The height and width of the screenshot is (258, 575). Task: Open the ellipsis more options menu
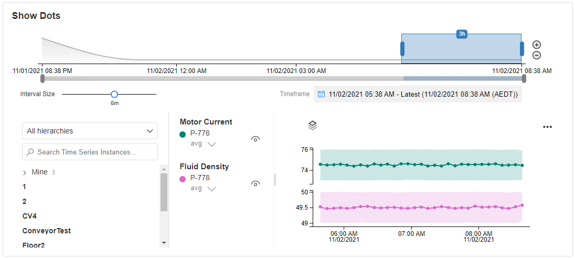point(548,127)
